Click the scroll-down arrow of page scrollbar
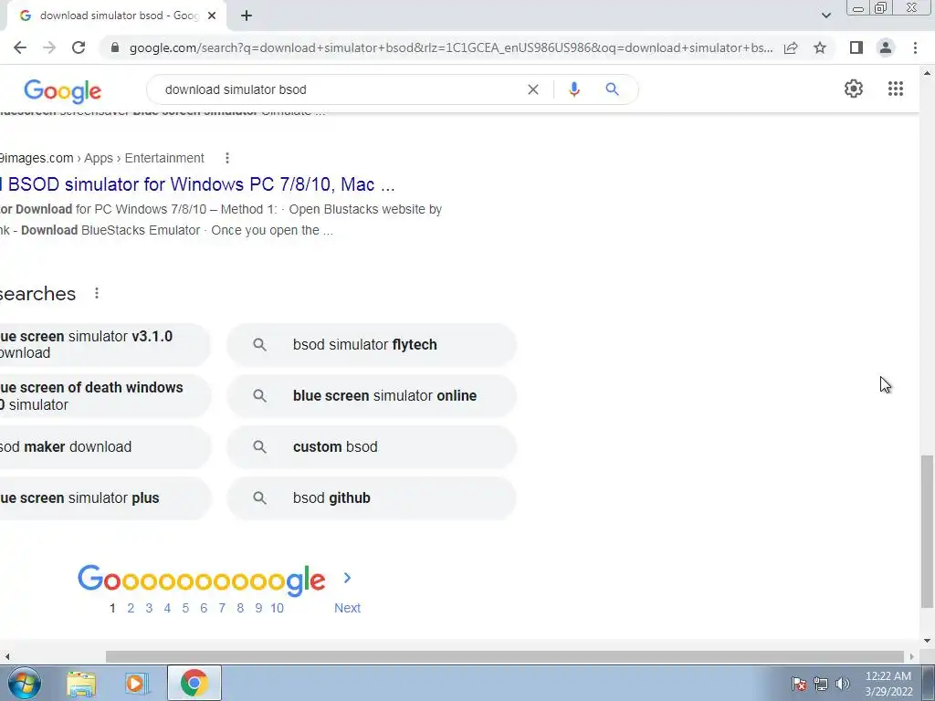This screenshot has width=935, height=701. coord(927,641)
